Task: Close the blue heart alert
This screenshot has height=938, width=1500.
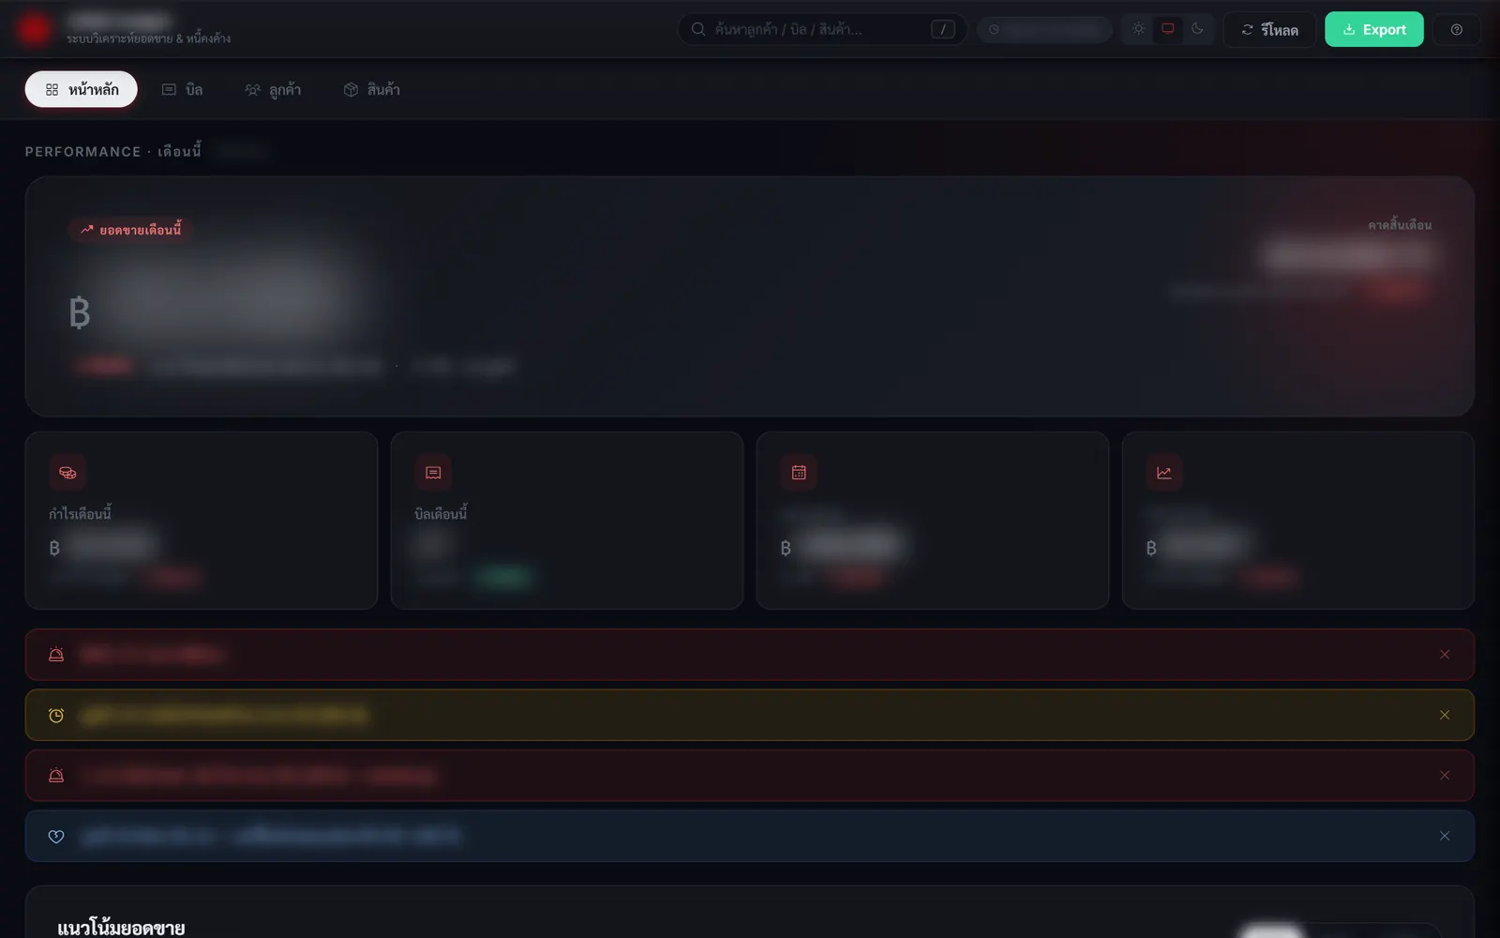Action: pyautogui.click(x=1445, y=836)
